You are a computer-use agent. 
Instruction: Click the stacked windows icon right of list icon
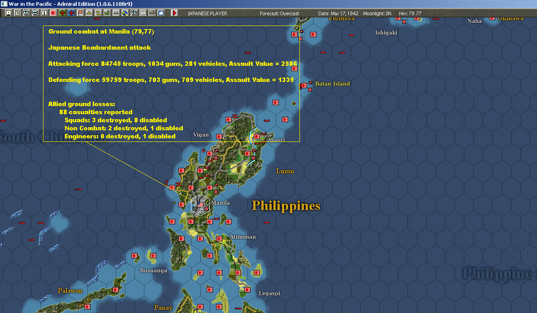click(x=26, y=13)
